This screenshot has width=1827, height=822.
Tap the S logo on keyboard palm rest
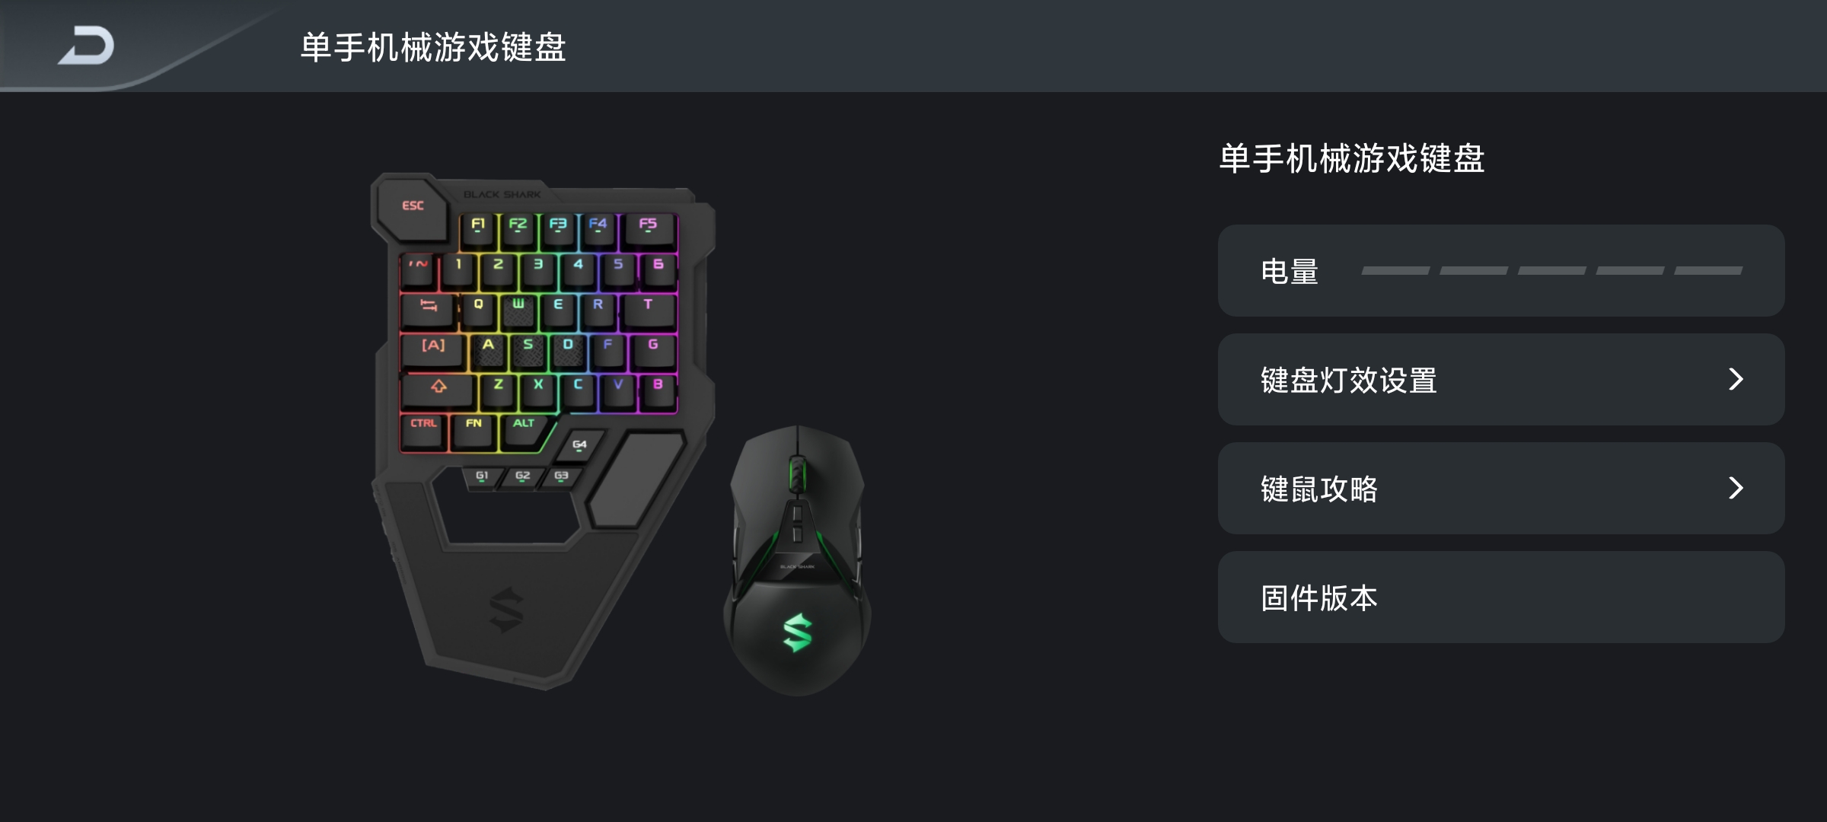click(x=506, y=609)
